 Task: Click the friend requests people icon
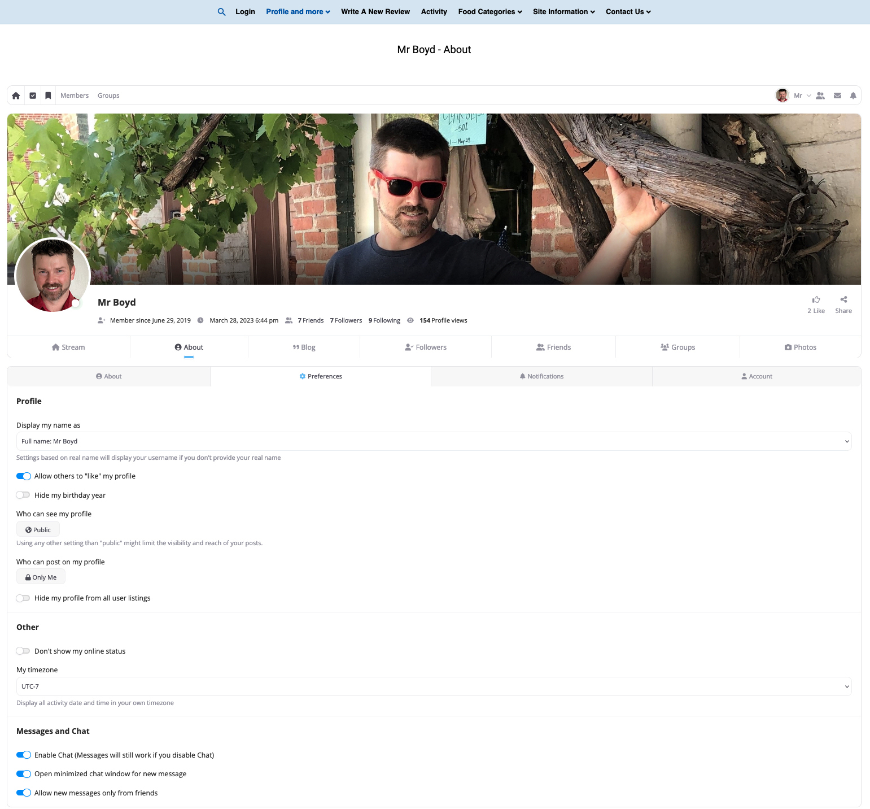[x=820, y=95]
